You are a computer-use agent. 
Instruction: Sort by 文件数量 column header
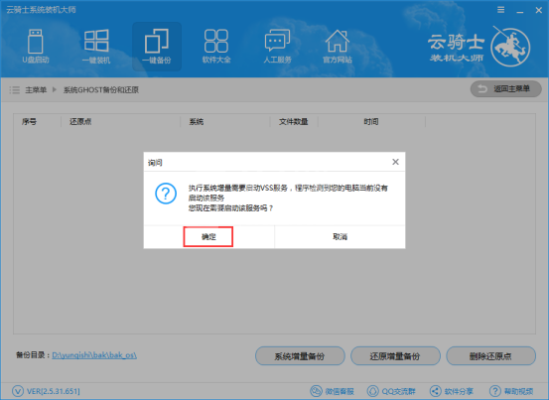coord(293,122)
